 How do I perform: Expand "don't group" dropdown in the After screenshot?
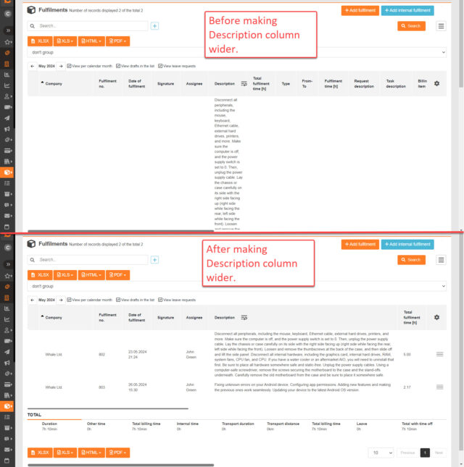click(237, 286)
